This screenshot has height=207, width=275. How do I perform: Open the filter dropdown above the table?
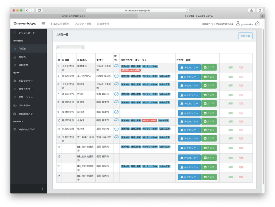pyautogui.click(x=71, y=47)
